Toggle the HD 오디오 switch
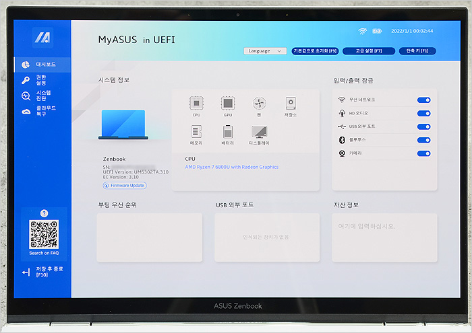The height and width of the screenshot is (333, 472). (x=424, y=114)
